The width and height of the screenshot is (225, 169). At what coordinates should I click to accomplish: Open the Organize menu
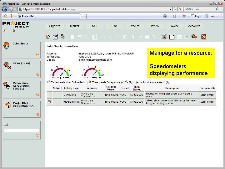(x=54, y=26)
